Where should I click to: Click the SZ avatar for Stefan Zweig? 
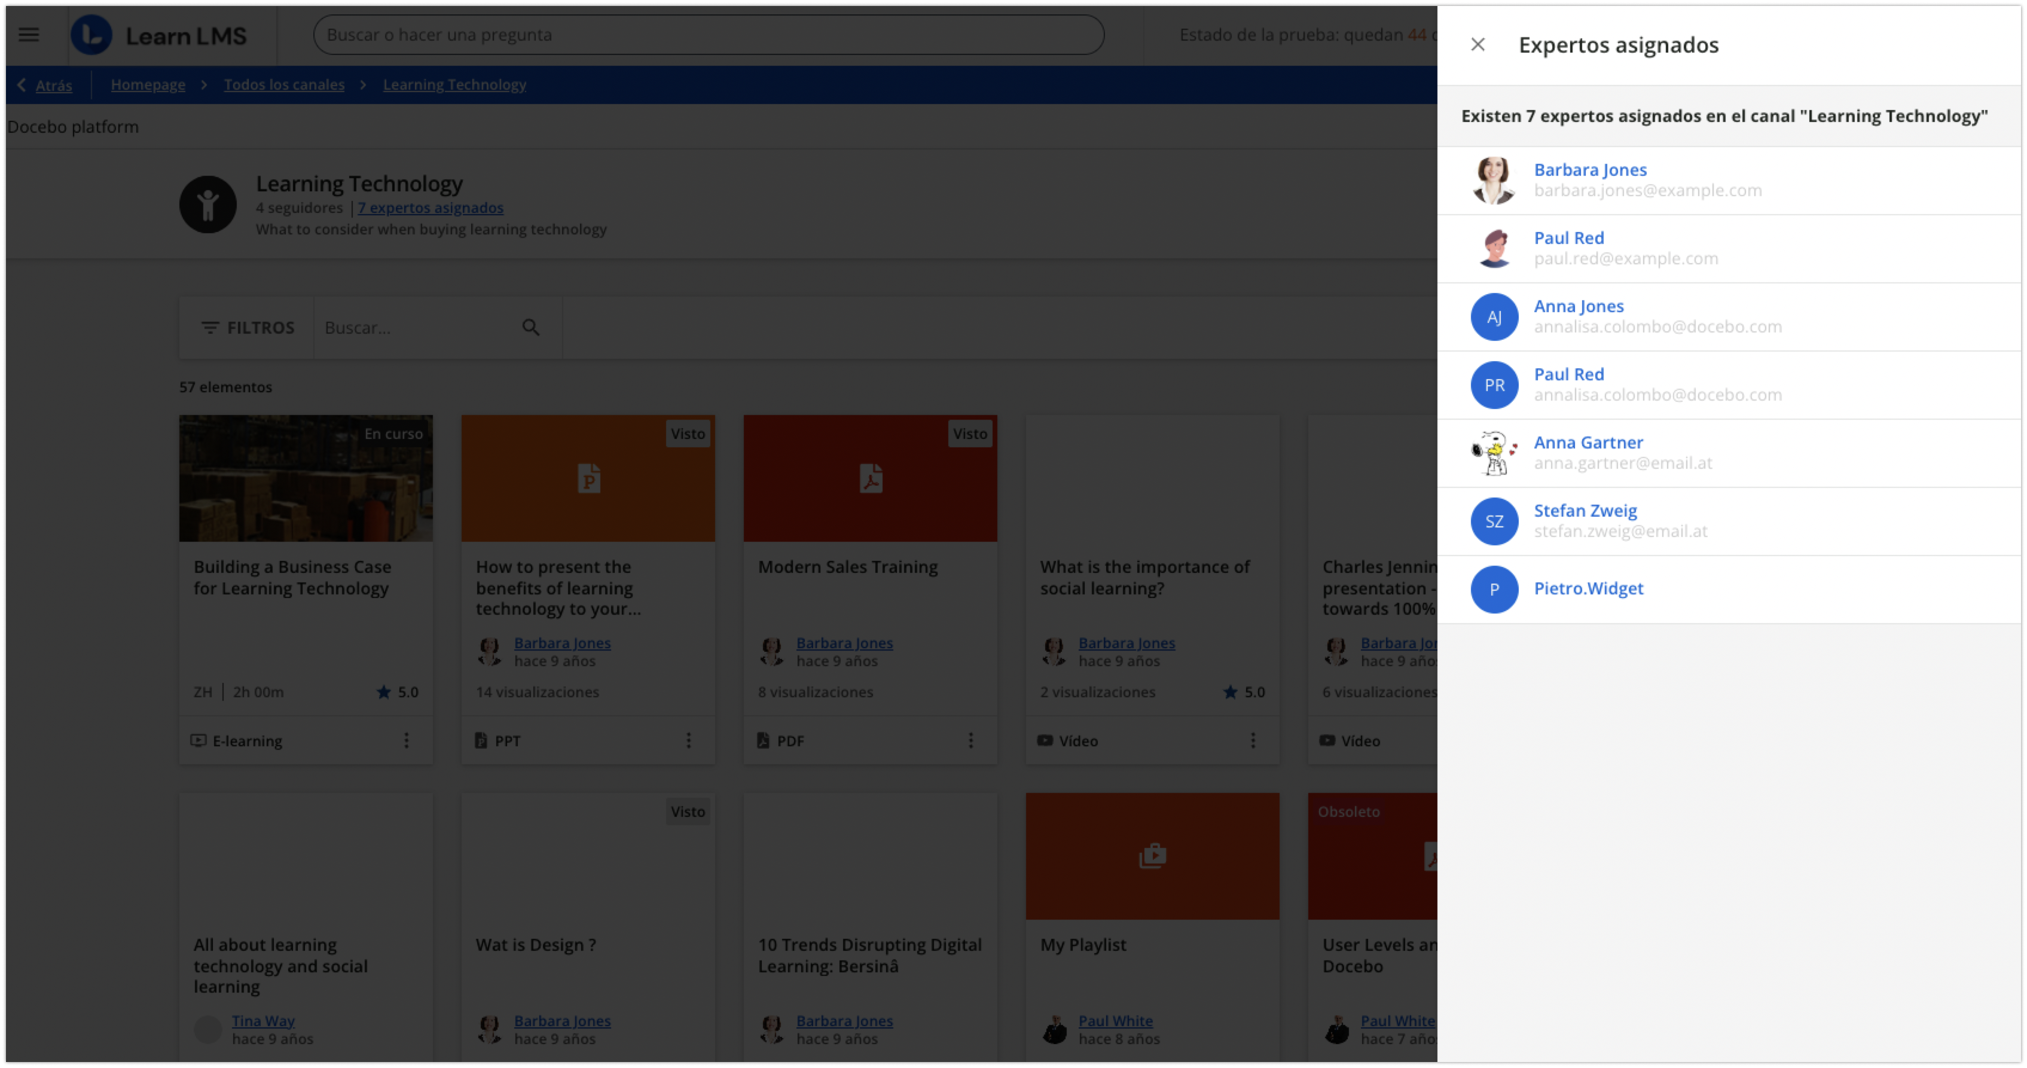[x=1494, y=521]
